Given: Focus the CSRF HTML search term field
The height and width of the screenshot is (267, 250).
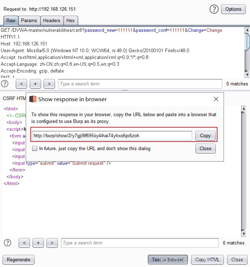Looking at the screenshot, I should pyautogui.click(x=140, y=243).
